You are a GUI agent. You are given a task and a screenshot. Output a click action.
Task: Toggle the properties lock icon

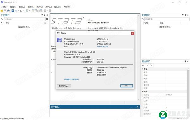click(143, 66)
